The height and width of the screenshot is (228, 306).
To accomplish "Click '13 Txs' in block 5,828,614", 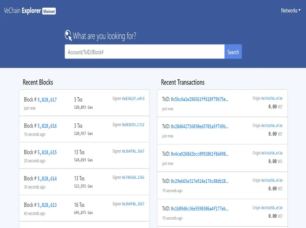I will point(79,178).
